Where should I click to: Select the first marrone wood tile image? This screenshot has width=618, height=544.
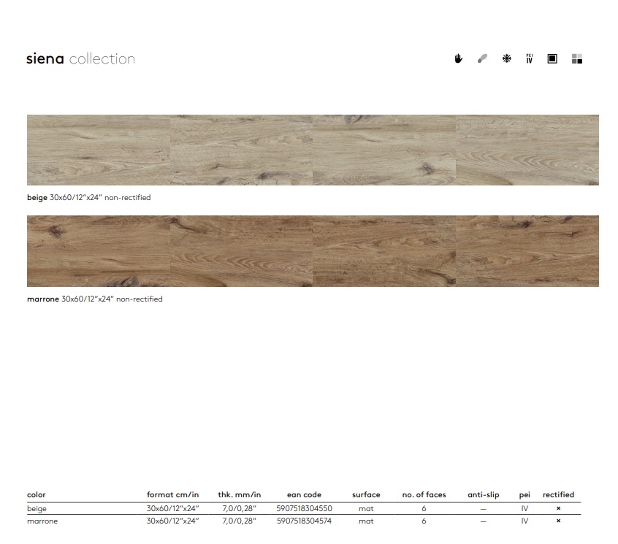pos(98,251)
